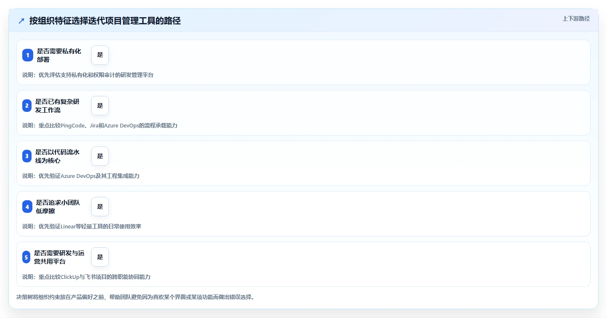Click the step 1 number badge
The image size is (607, 318).
pyautogui.click(x=28, y=55)
